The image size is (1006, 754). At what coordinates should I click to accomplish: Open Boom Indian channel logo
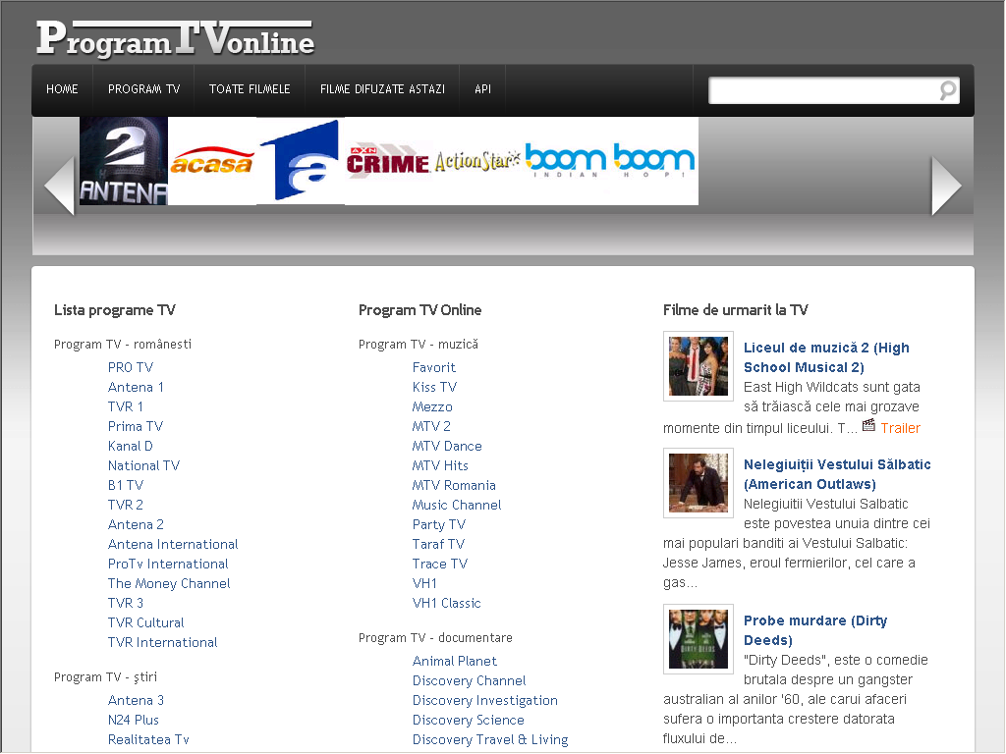(566, 161)
